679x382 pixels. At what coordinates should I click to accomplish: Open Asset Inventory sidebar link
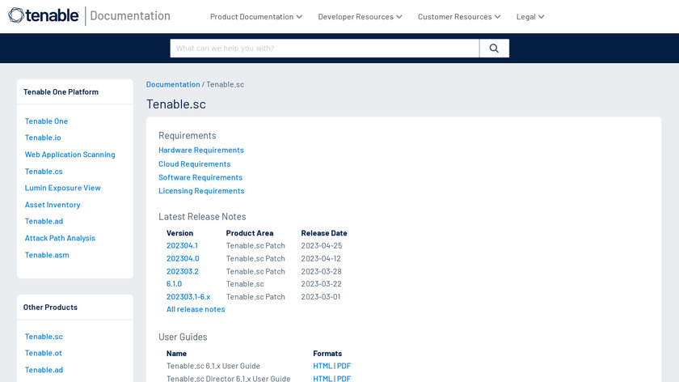(x=53, y=205)
